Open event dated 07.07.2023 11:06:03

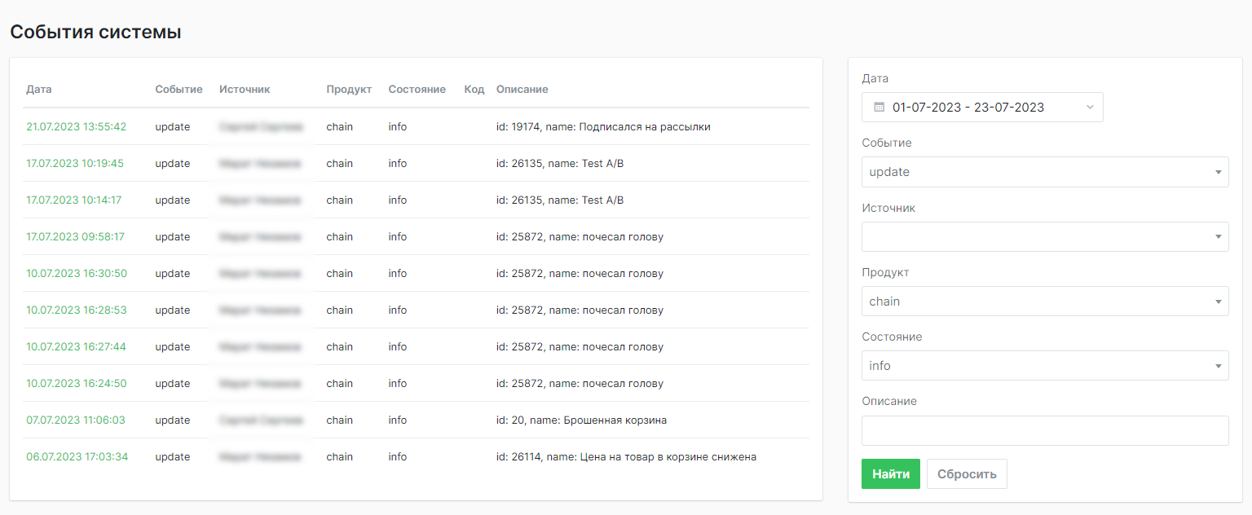tap(76, 420)
